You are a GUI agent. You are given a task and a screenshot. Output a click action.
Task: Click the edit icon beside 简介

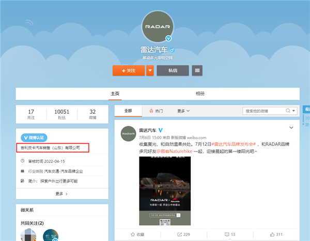pyautogui.click(x=23, y=181)
